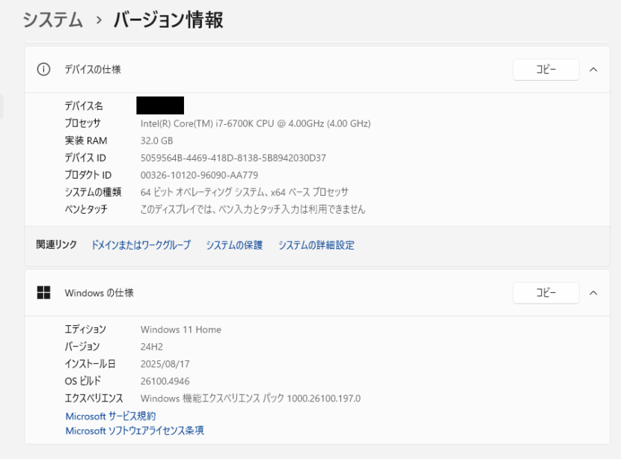Go back to システム breadcrumb
This screenshot has width=621, height=459.
[x=52, y=19]
